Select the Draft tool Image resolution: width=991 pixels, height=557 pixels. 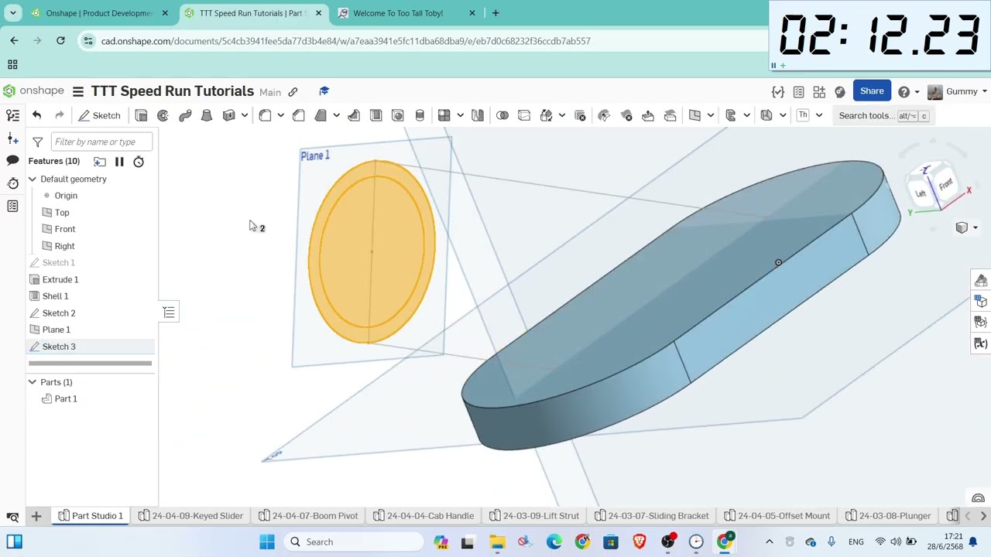[321, 115]
